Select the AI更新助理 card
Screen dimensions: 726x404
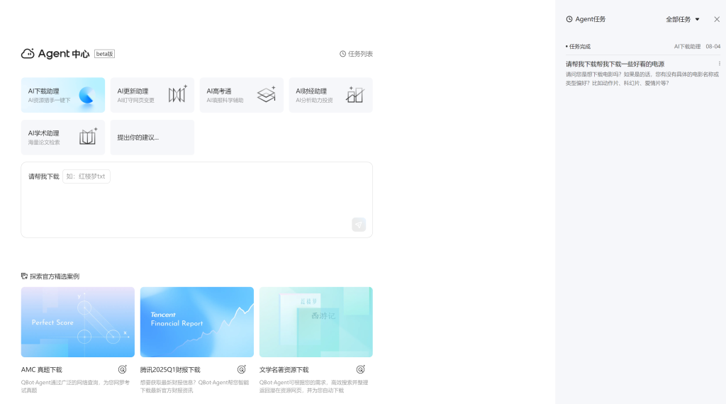point(152,95)
